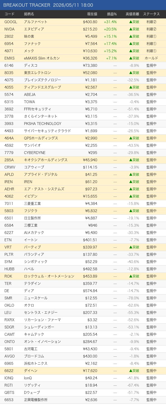Click -40.6% value for シンボティック
This screenshot has height=407, width=166.
pyautogui.click(x=133, y=262)
